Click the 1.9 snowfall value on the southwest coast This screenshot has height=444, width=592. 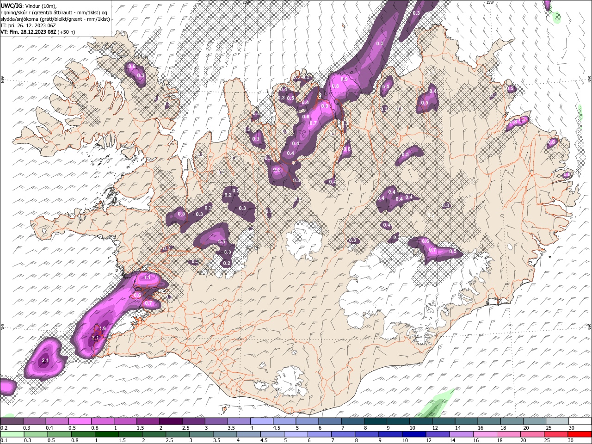(102, 328)
